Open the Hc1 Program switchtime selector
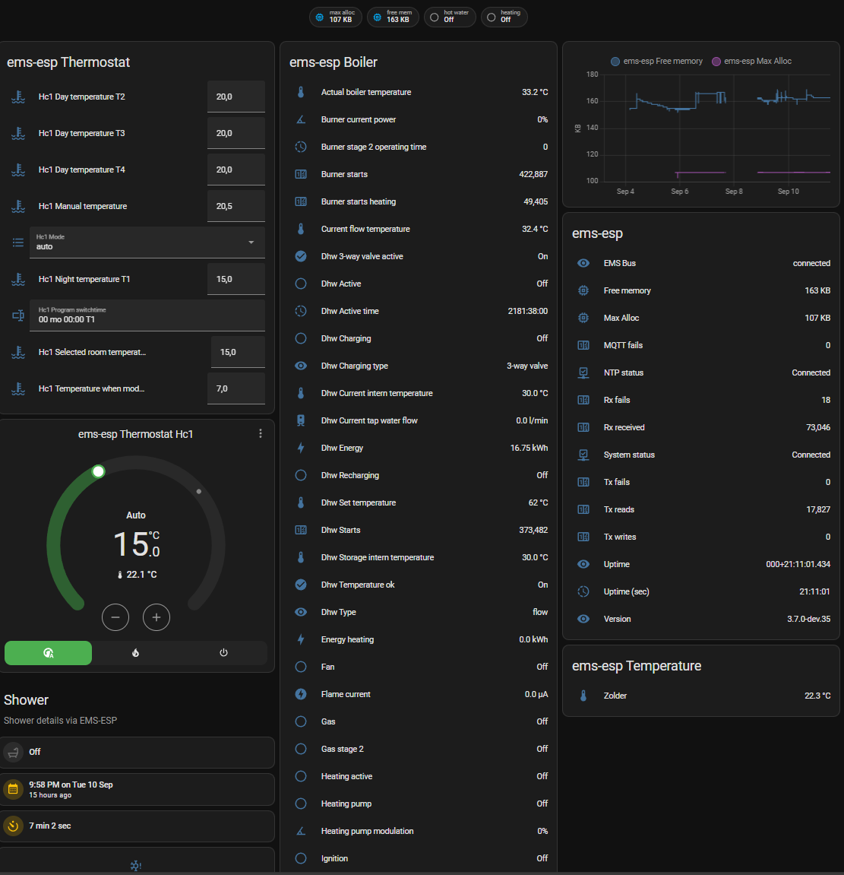This screenshot has width=844, height=875. coord(147,315)
